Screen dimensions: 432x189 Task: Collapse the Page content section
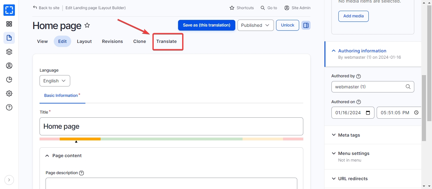(x=67, y=156)
